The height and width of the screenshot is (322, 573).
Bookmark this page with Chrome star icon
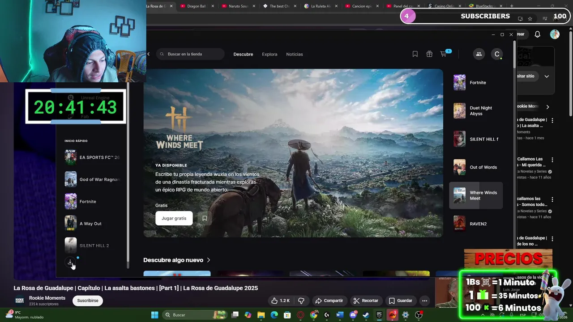pyautogui.click(x=530, y=19)
